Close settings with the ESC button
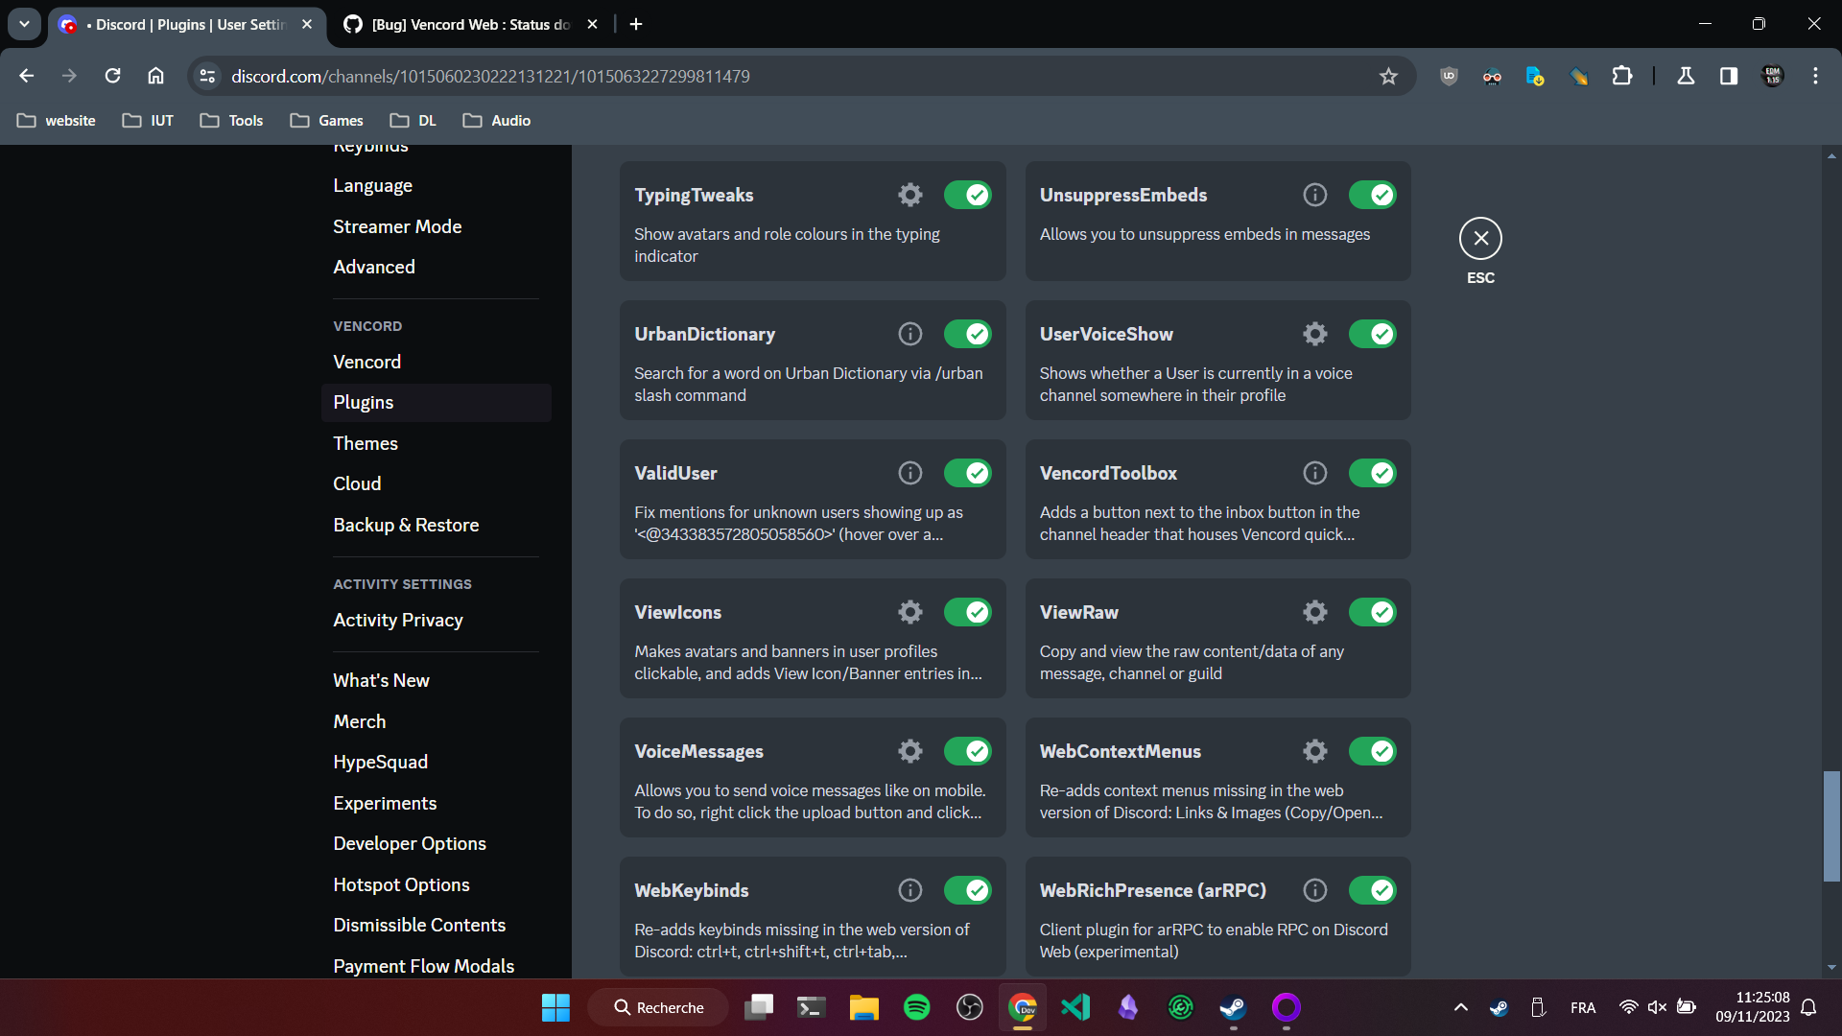 (x=1480, y=238)
